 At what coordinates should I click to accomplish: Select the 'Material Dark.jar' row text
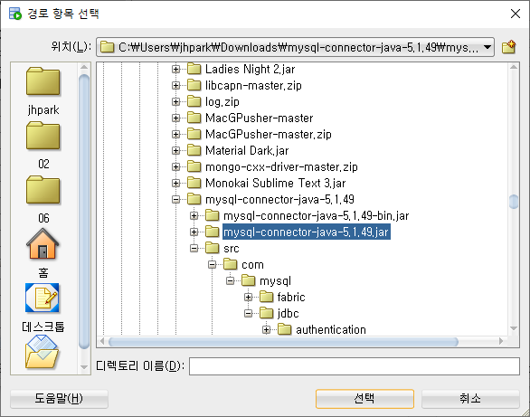(x=247, y=151)
